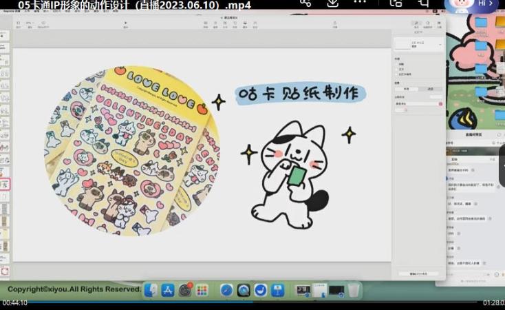Toggle the Title (标题) checkbox
The width and height of the screenshot is (505, 310).
(396, 64)
